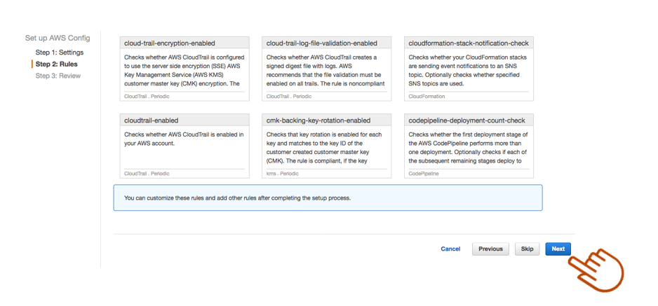Click the blue Next button
This screenshot has height=306, width=658.
558,249
